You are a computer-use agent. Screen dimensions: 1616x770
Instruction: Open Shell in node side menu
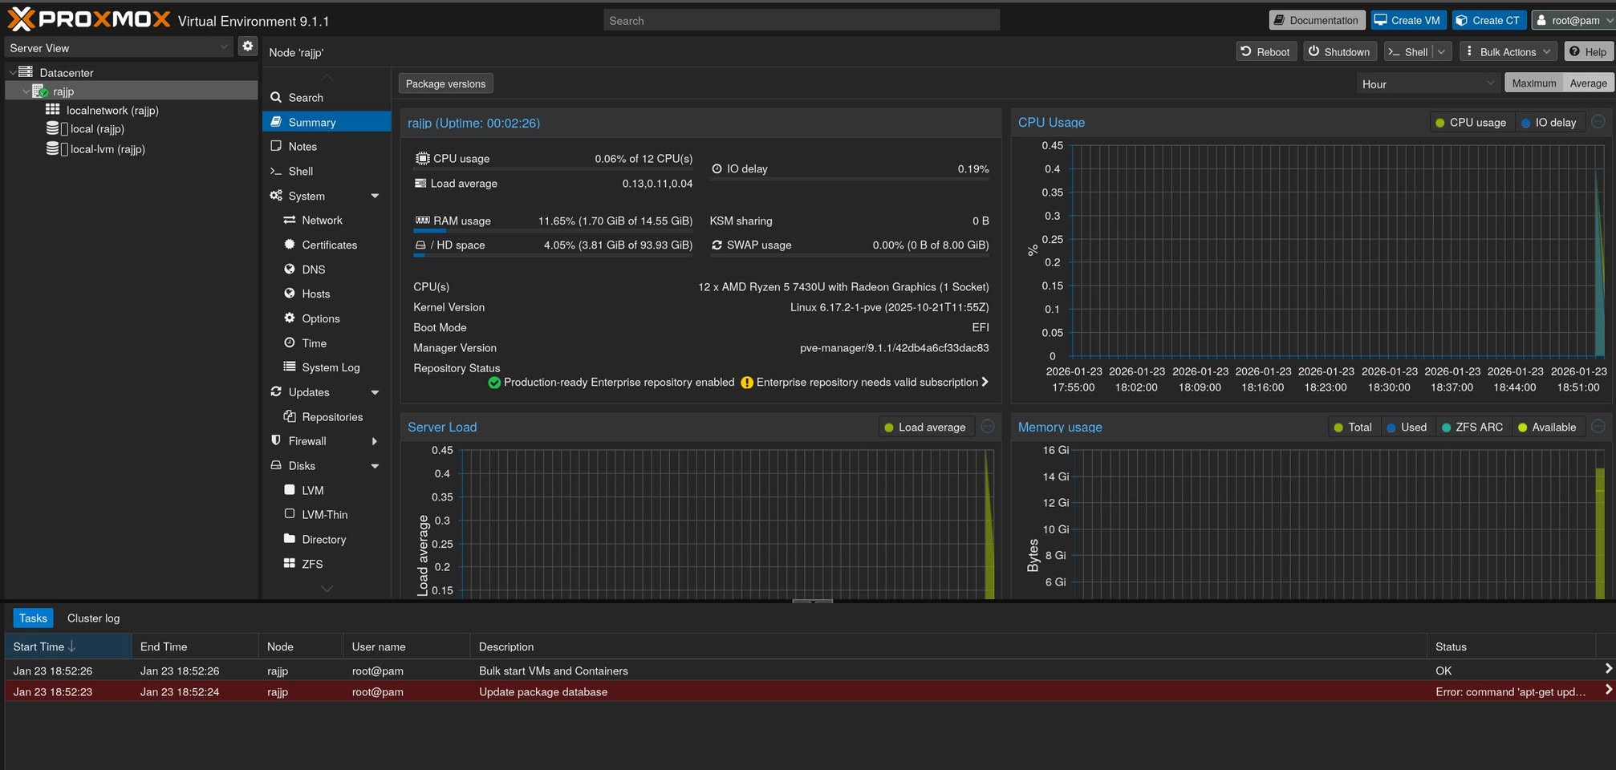click(327, 172)
